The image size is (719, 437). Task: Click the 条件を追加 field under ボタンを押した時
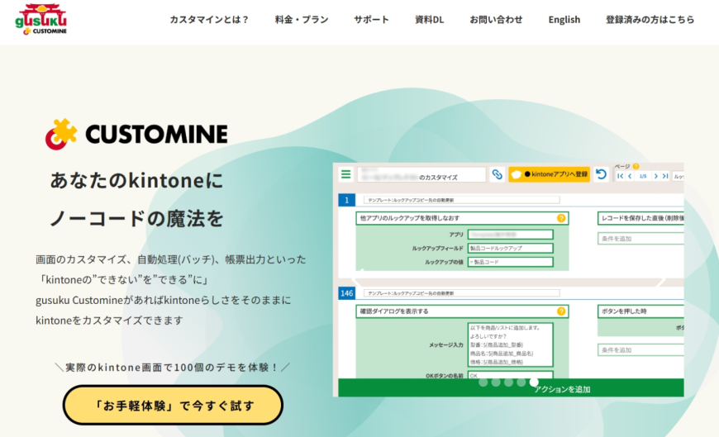pyautogui.click(x=640, y=350)
